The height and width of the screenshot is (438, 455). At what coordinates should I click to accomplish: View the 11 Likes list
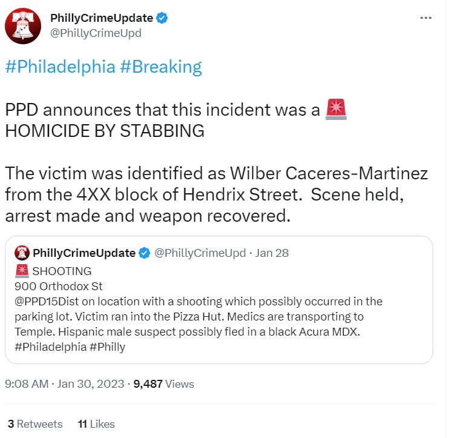pos(96,424)
